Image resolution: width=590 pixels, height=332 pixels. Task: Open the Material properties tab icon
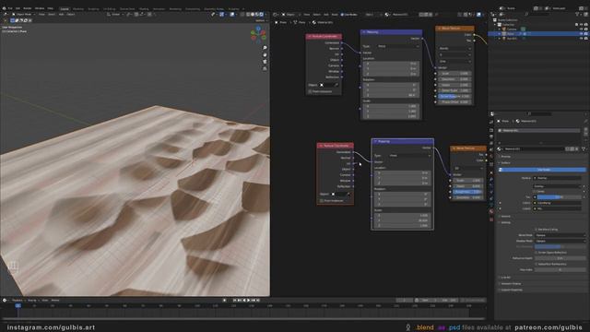pyautogui.click(x=491, y=211)
